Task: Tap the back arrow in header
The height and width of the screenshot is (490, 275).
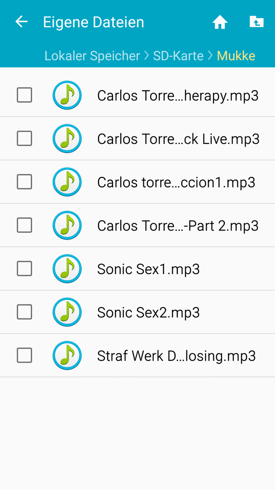Action: (22, 22)
